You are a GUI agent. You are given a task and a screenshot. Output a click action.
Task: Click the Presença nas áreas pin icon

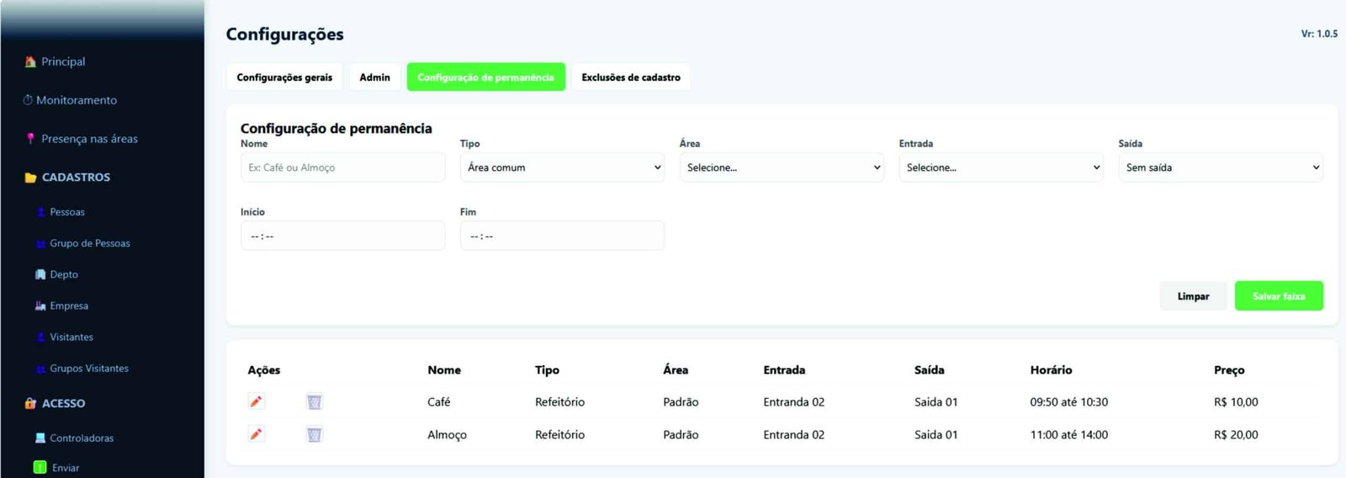point(30,139)
